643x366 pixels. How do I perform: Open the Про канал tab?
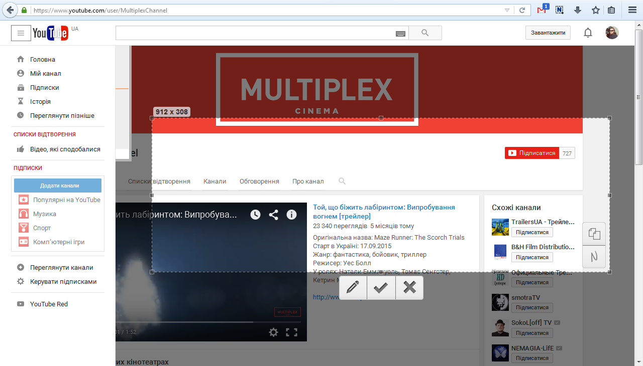308,181
